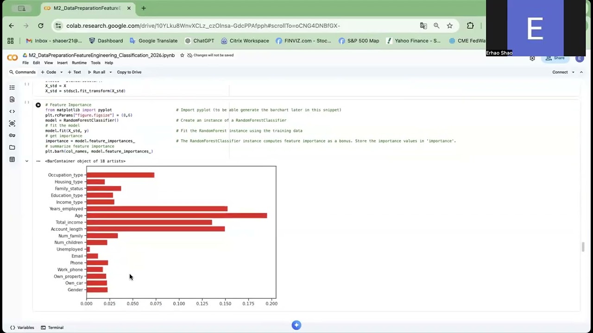Open the View menu
Screen dimensions: 593x333
[48, 63]
